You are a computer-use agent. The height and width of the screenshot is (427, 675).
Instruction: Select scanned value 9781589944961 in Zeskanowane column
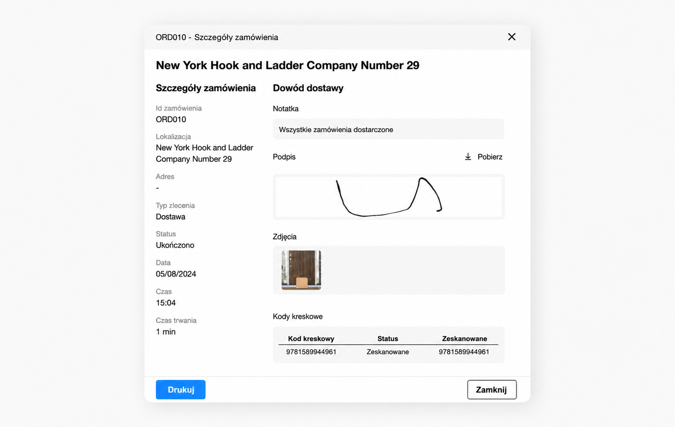[464, 352]
